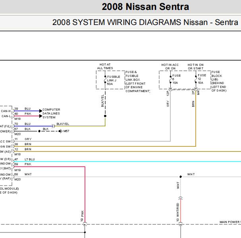Select pin "67" BLK wire label
This screenshot has width=241, height=238.
tap(23, 129)
